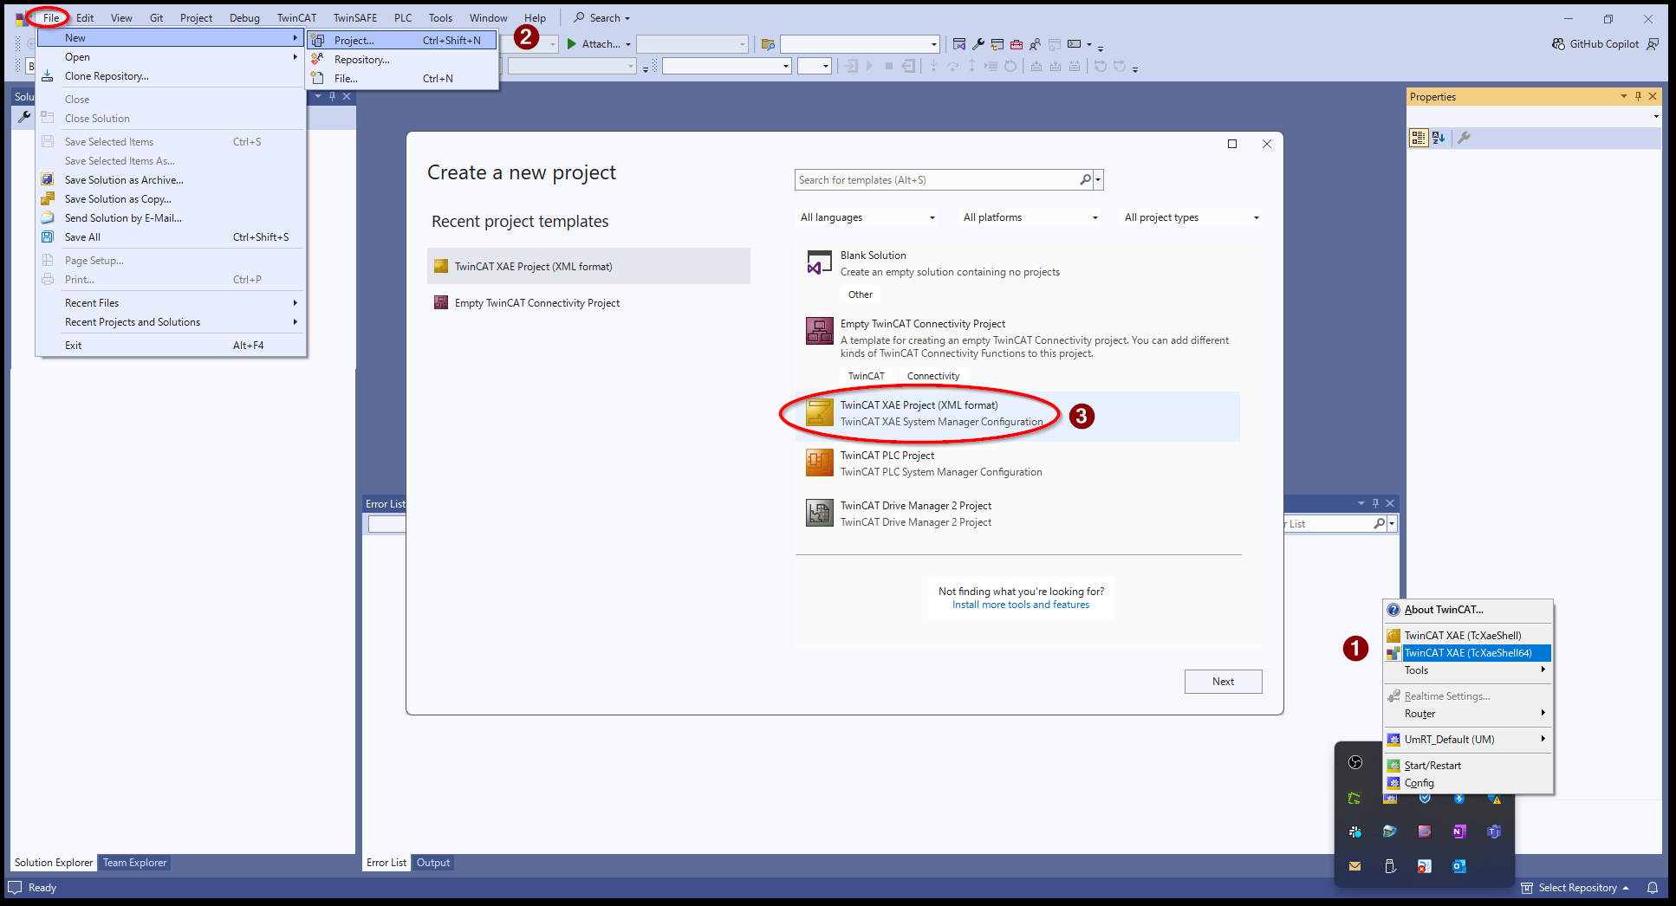Switch to the Team Explorer tab
This screenshot has height=906, width=1676.
click(134, 863)
